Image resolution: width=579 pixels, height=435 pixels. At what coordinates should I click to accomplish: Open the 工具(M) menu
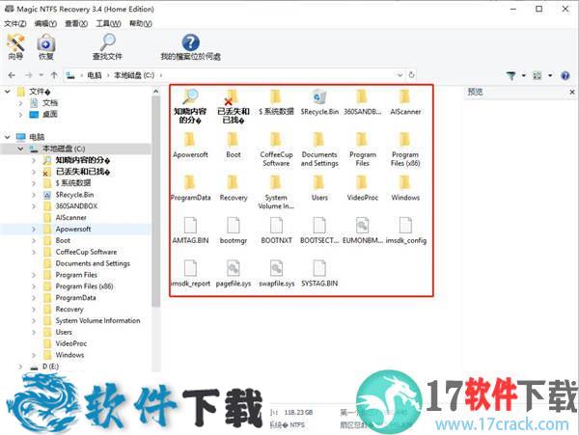point(108,22)
